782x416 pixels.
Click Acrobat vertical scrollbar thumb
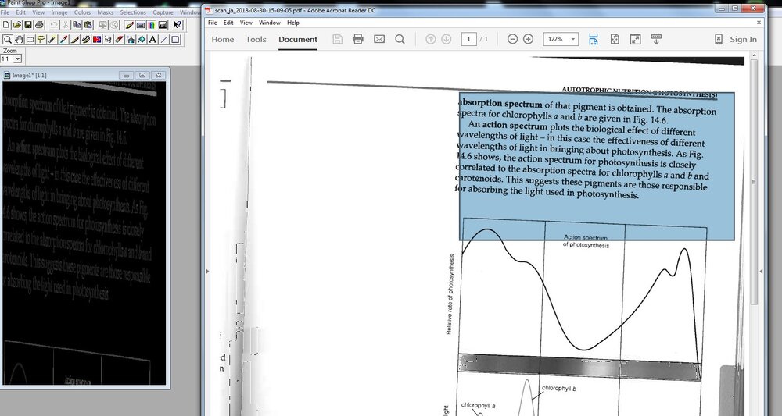pos(754,182)
